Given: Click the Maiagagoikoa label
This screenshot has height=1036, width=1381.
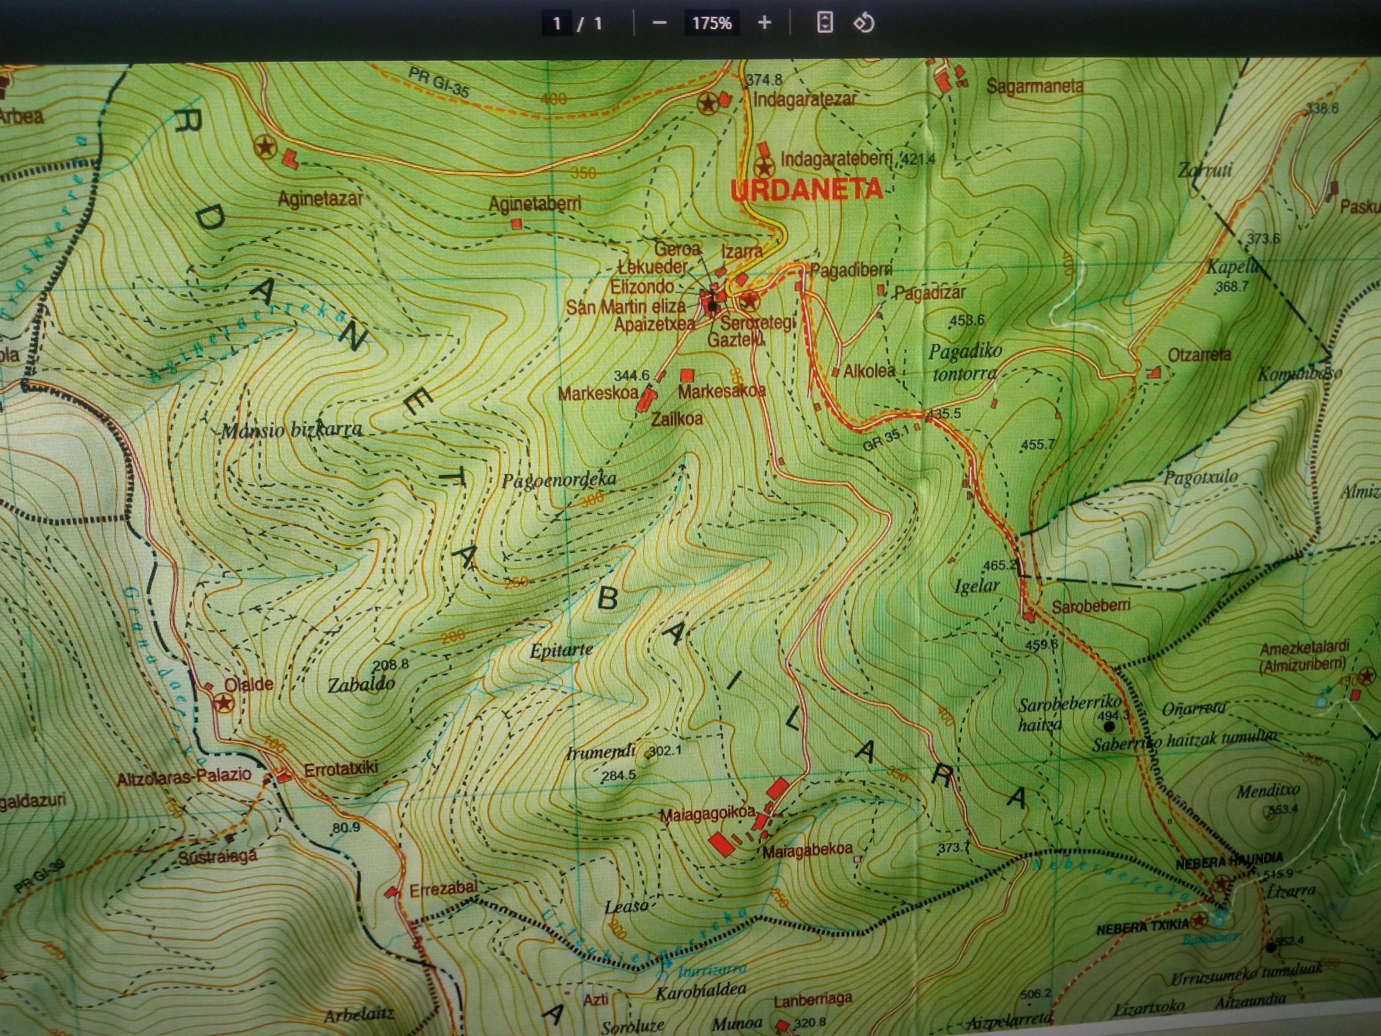Looking at the screenshot, I should (x=707, y=815).
